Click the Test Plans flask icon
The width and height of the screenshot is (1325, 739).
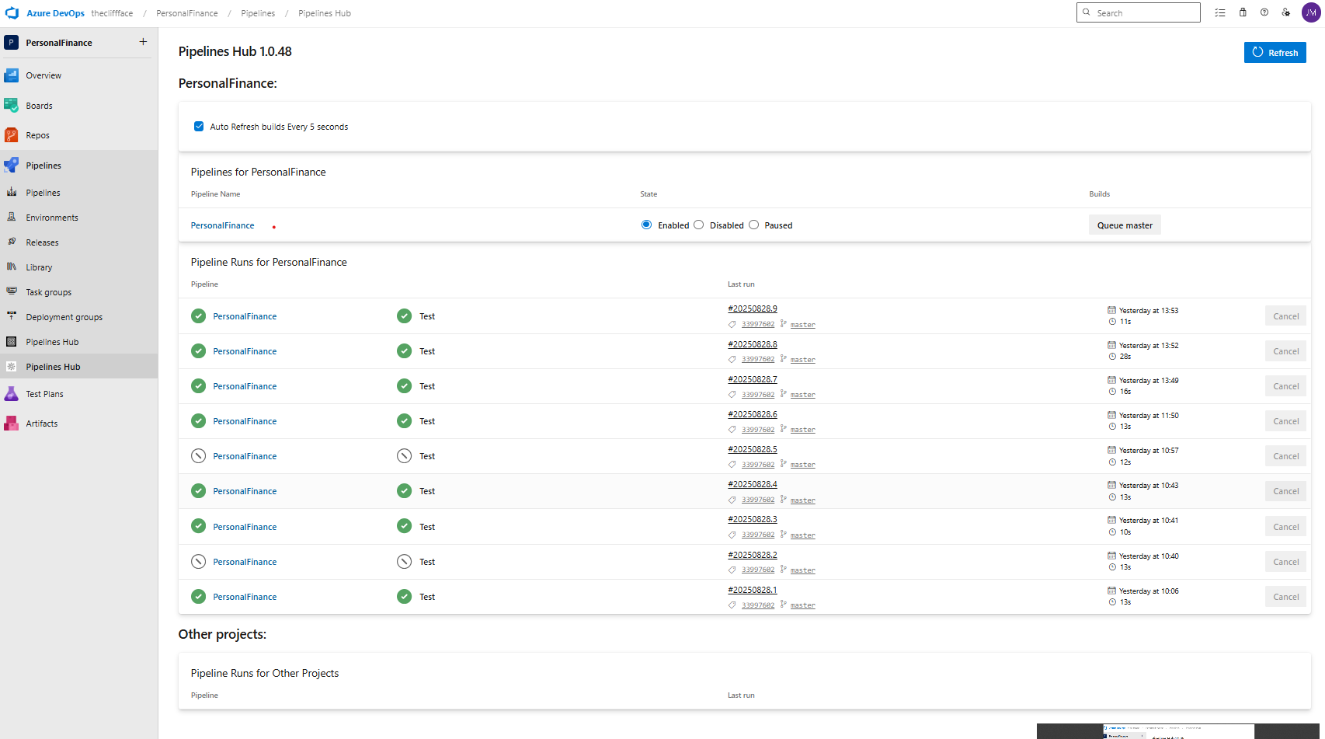[12, 394]
